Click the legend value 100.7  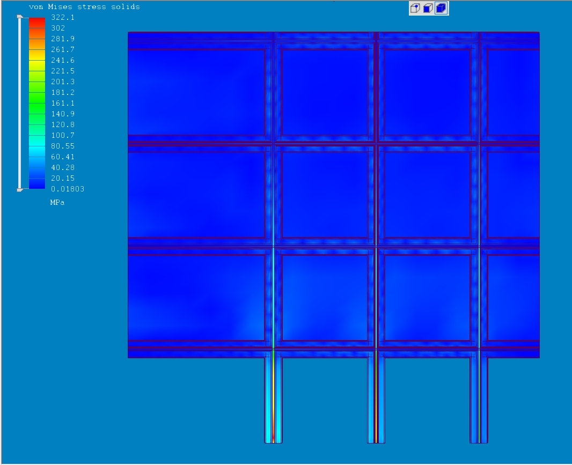(x=63, y=135)
